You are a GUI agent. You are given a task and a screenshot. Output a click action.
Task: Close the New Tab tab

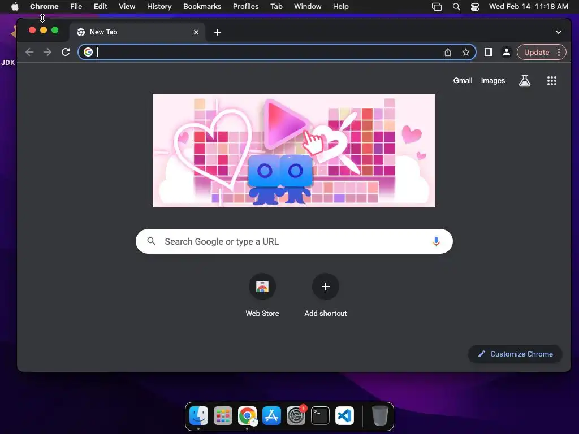coord(196,32)
